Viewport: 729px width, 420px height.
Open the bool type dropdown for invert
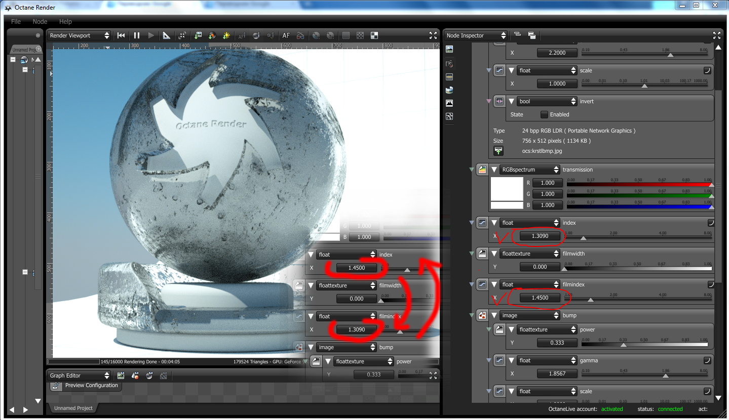click(x=547, y=101)
